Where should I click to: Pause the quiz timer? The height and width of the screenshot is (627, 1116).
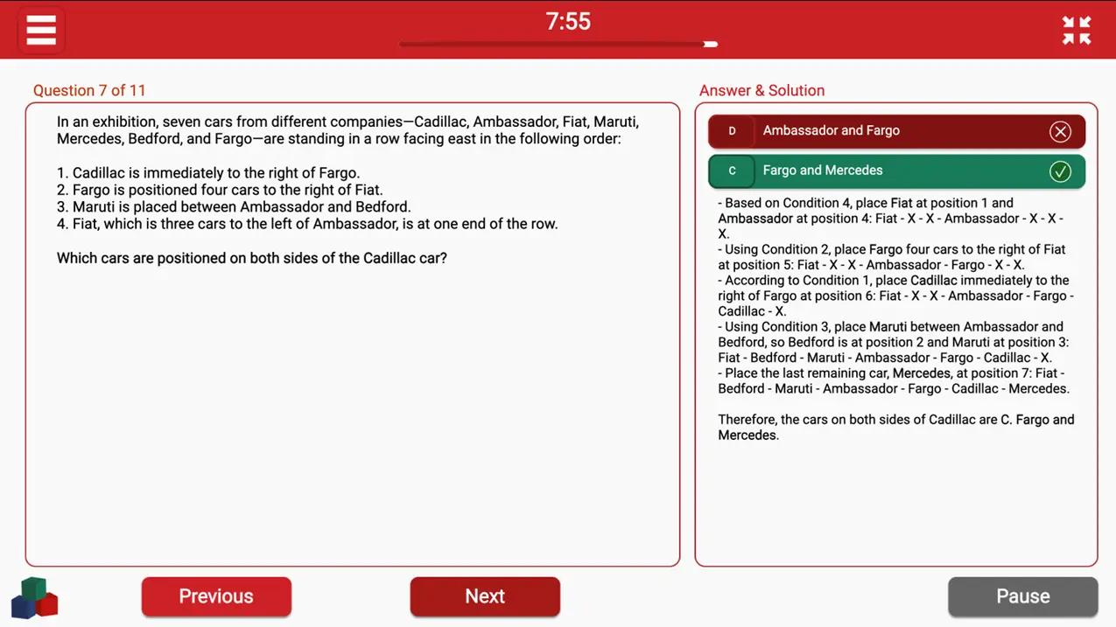pos(1022,596)
